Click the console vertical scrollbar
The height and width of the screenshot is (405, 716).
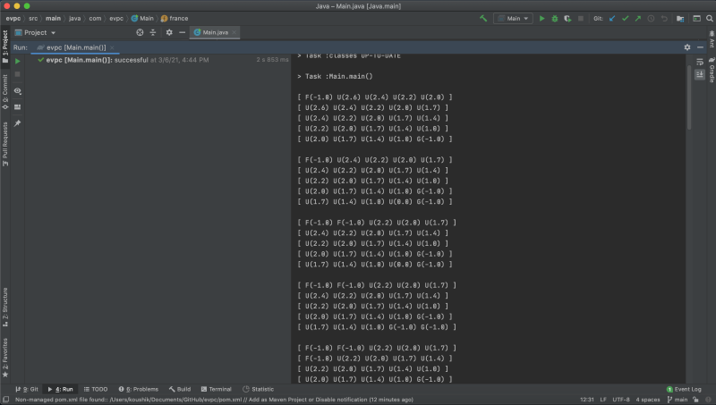coord(688,97)
